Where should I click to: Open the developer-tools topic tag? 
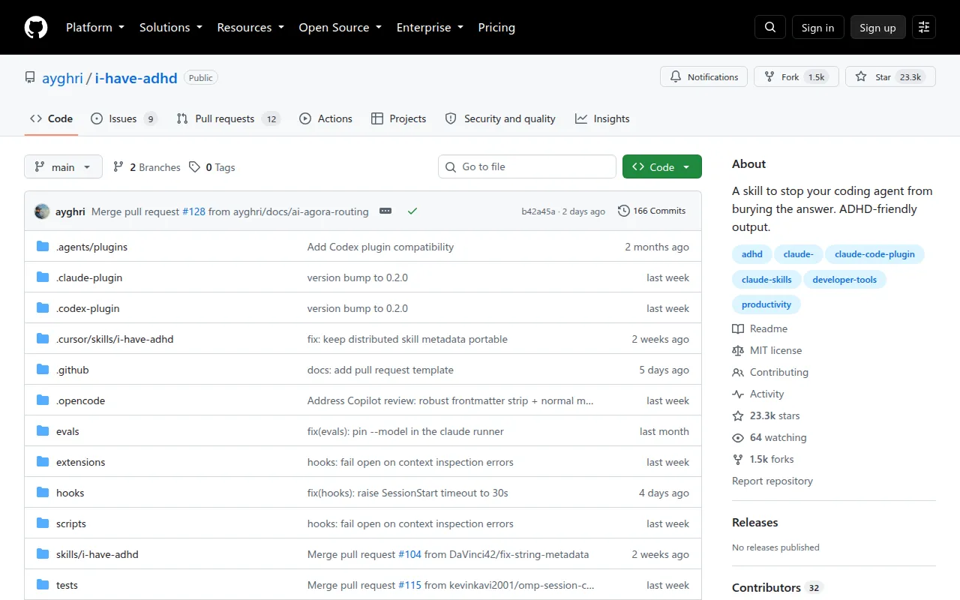(x=844, y=280)
